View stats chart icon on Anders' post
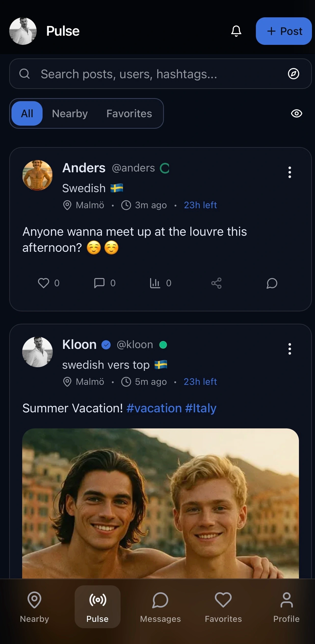The width and height of the screenshot is (315, 644). coord(155,283)
